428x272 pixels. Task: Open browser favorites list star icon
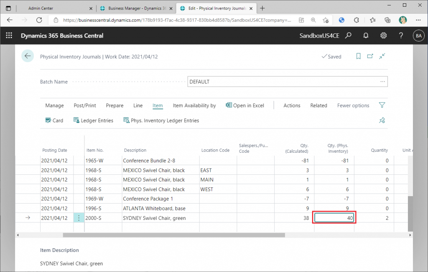coord(372,20)
